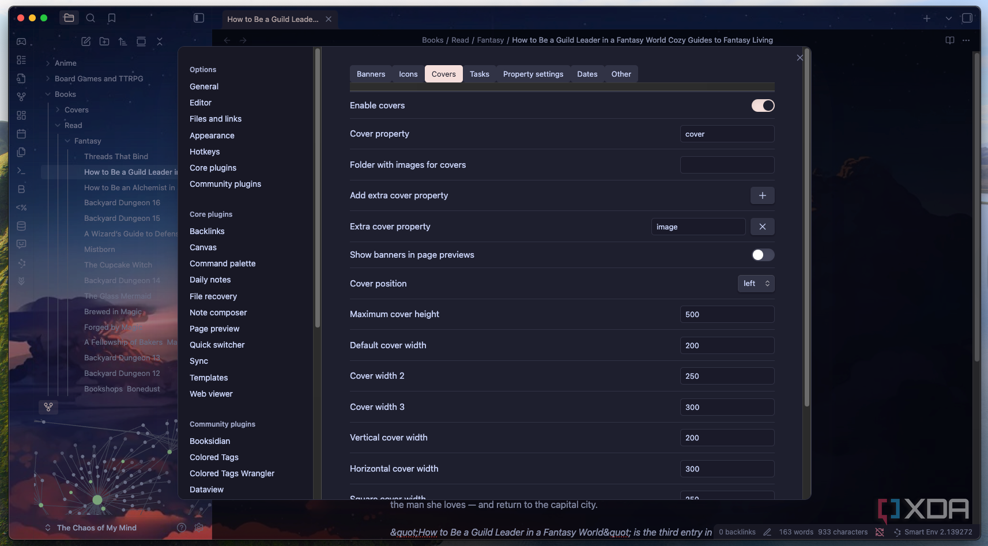Open the help question mark icon

coord(182,528)
